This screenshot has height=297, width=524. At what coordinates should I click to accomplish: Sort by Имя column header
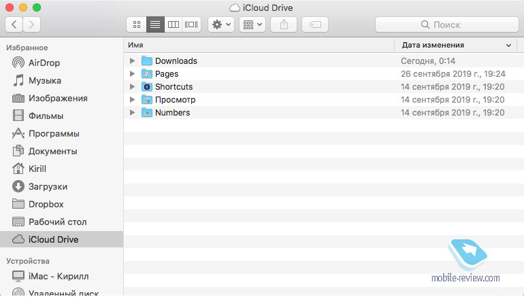point(259,45)
